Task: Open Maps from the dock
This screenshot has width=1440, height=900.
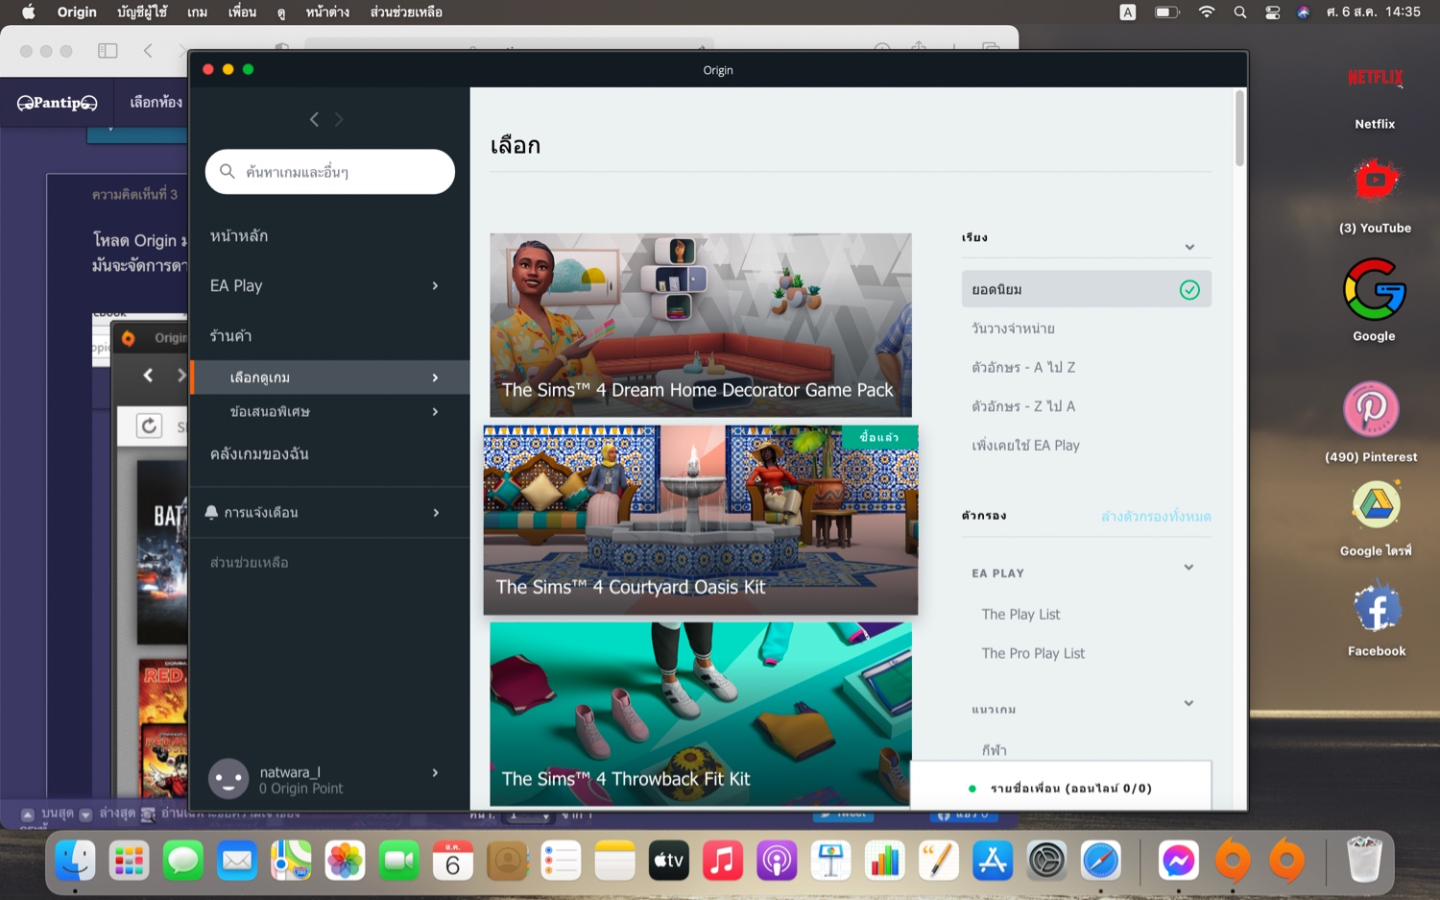Action: coord(291,861)
